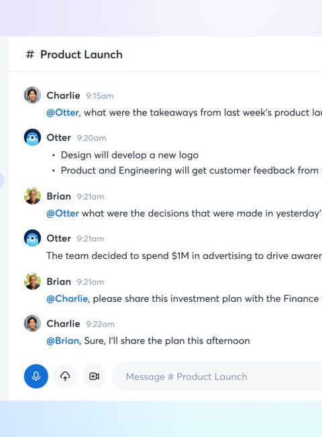Click the video camera add icon
The width and height of the screenshot is (322, 437).
coord(95,376)
